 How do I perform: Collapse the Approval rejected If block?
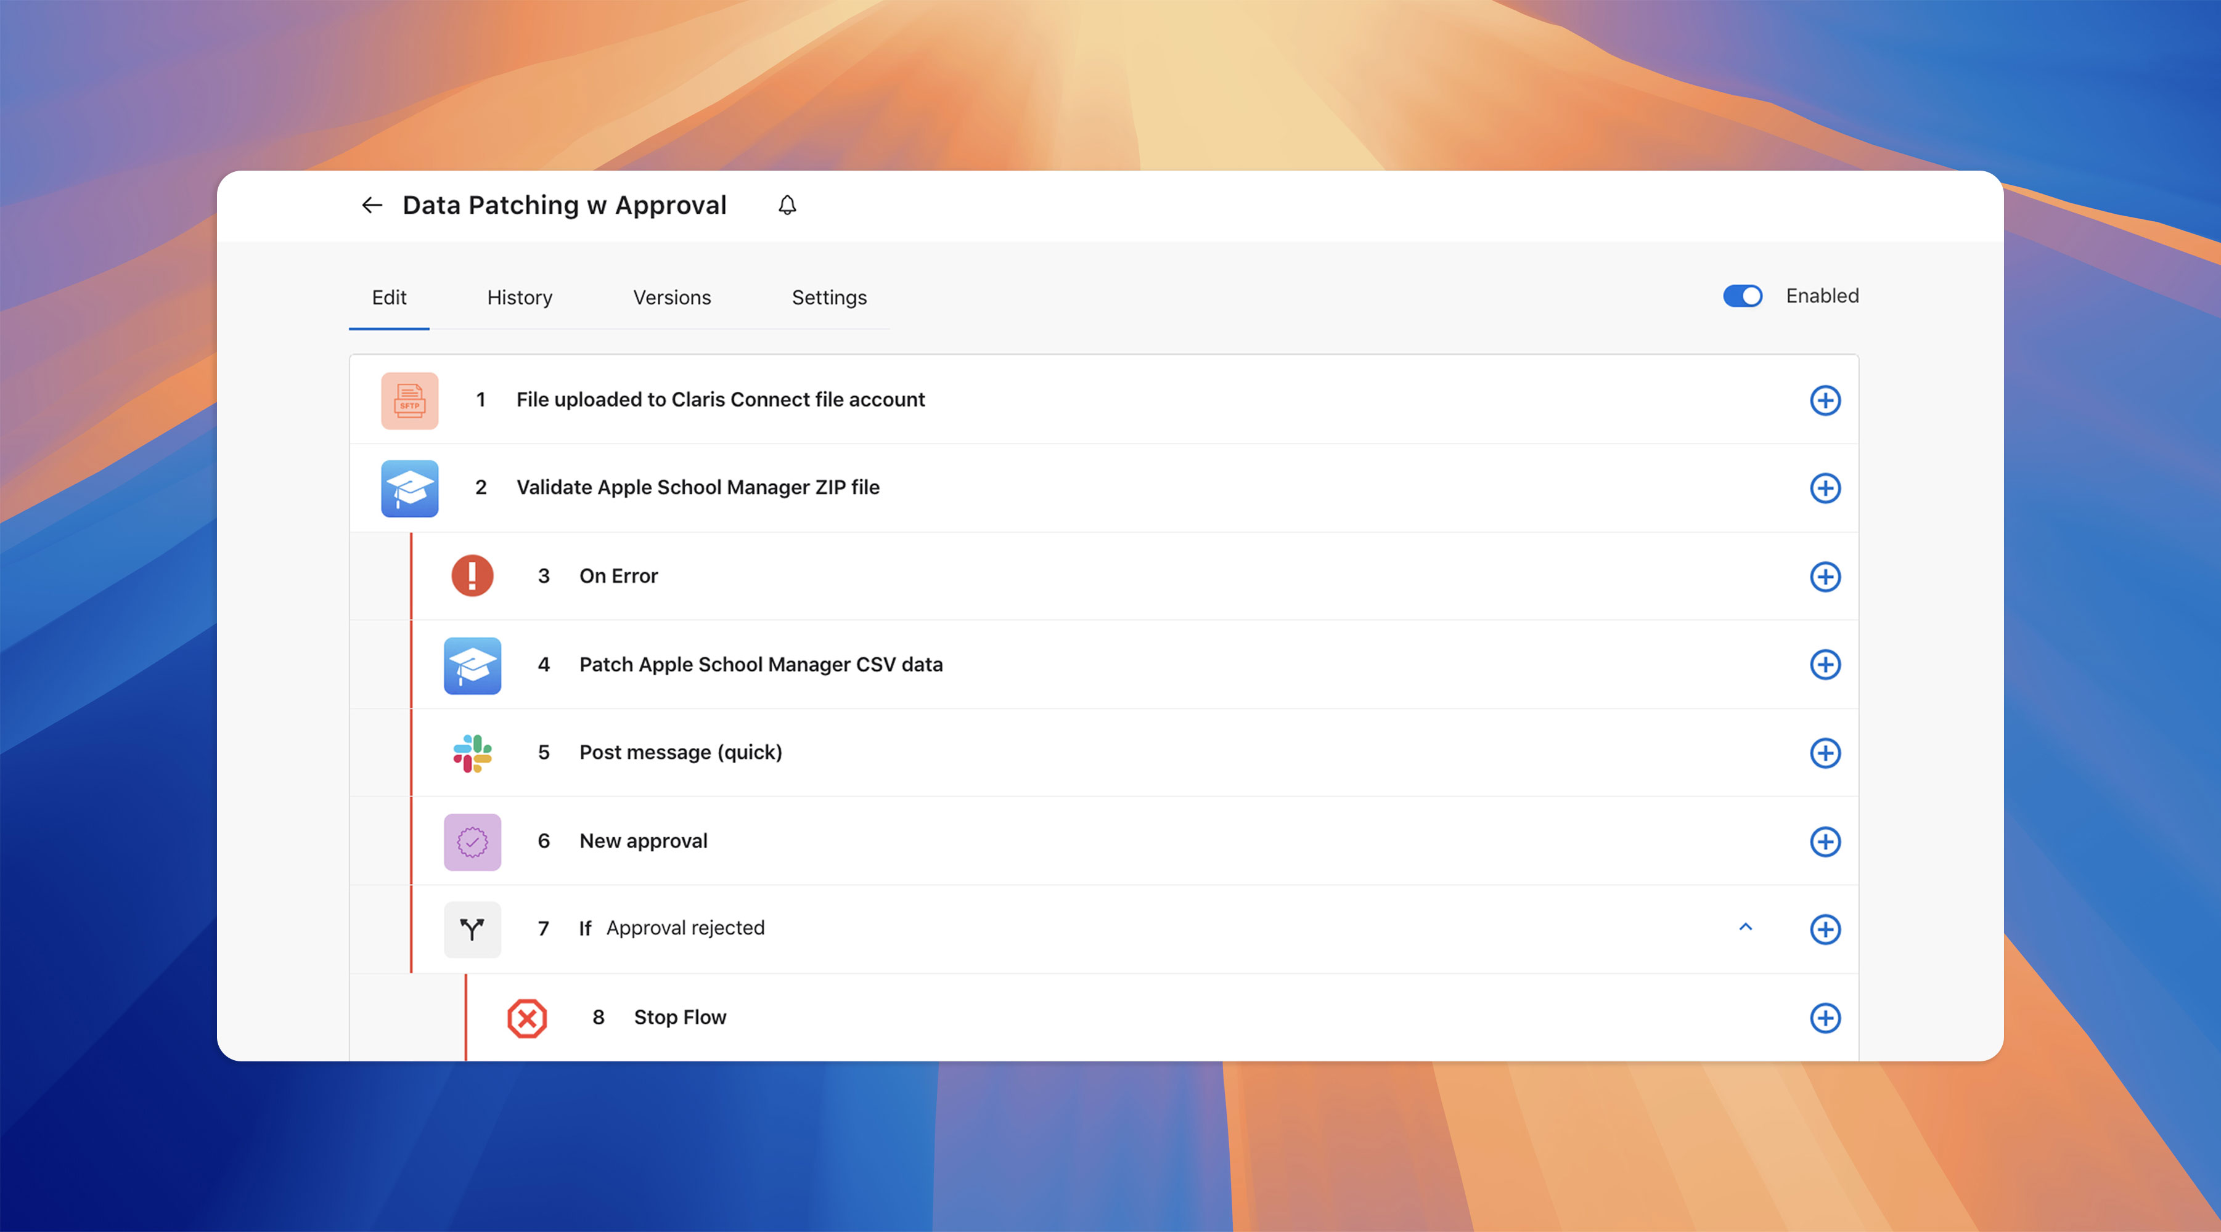click(x=1745, y=928)
